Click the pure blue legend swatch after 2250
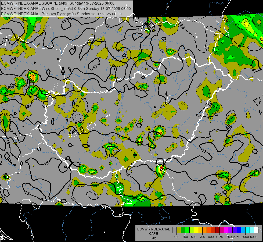This screenshot has height=242, width=263. (x=239, y=230)
